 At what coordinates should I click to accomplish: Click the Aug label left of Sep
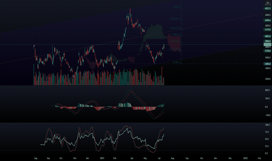tap(36, 158)
